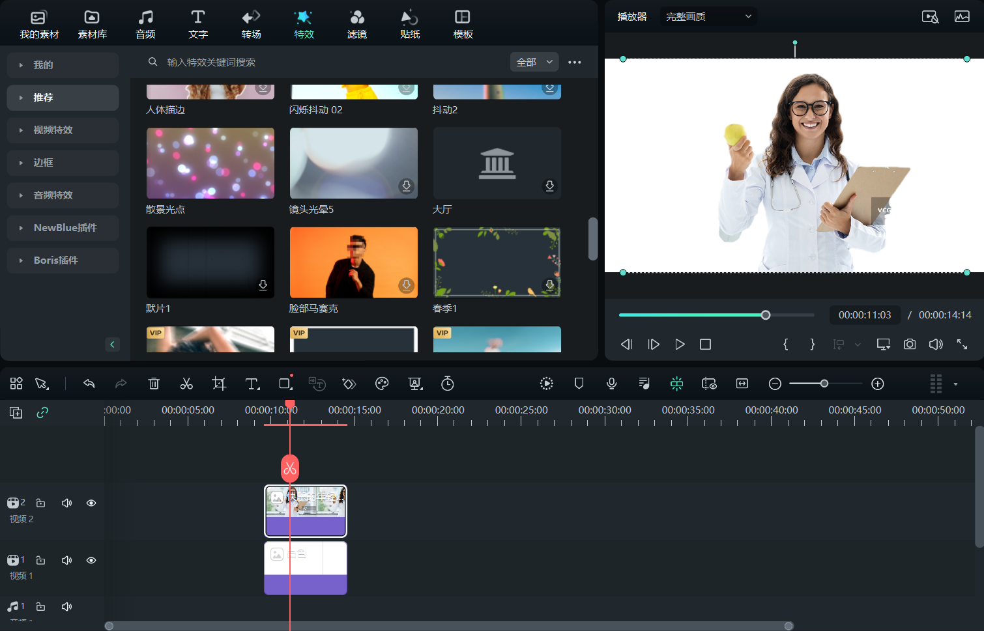This screenshot has height=631, width=984.
Task: Open the 完整画质 quality dropdown
Action: pos(708,17)
